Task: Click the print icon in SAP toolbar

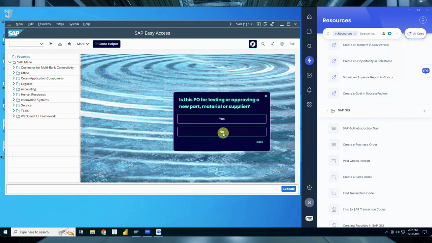Action: [x=282, y=44]
